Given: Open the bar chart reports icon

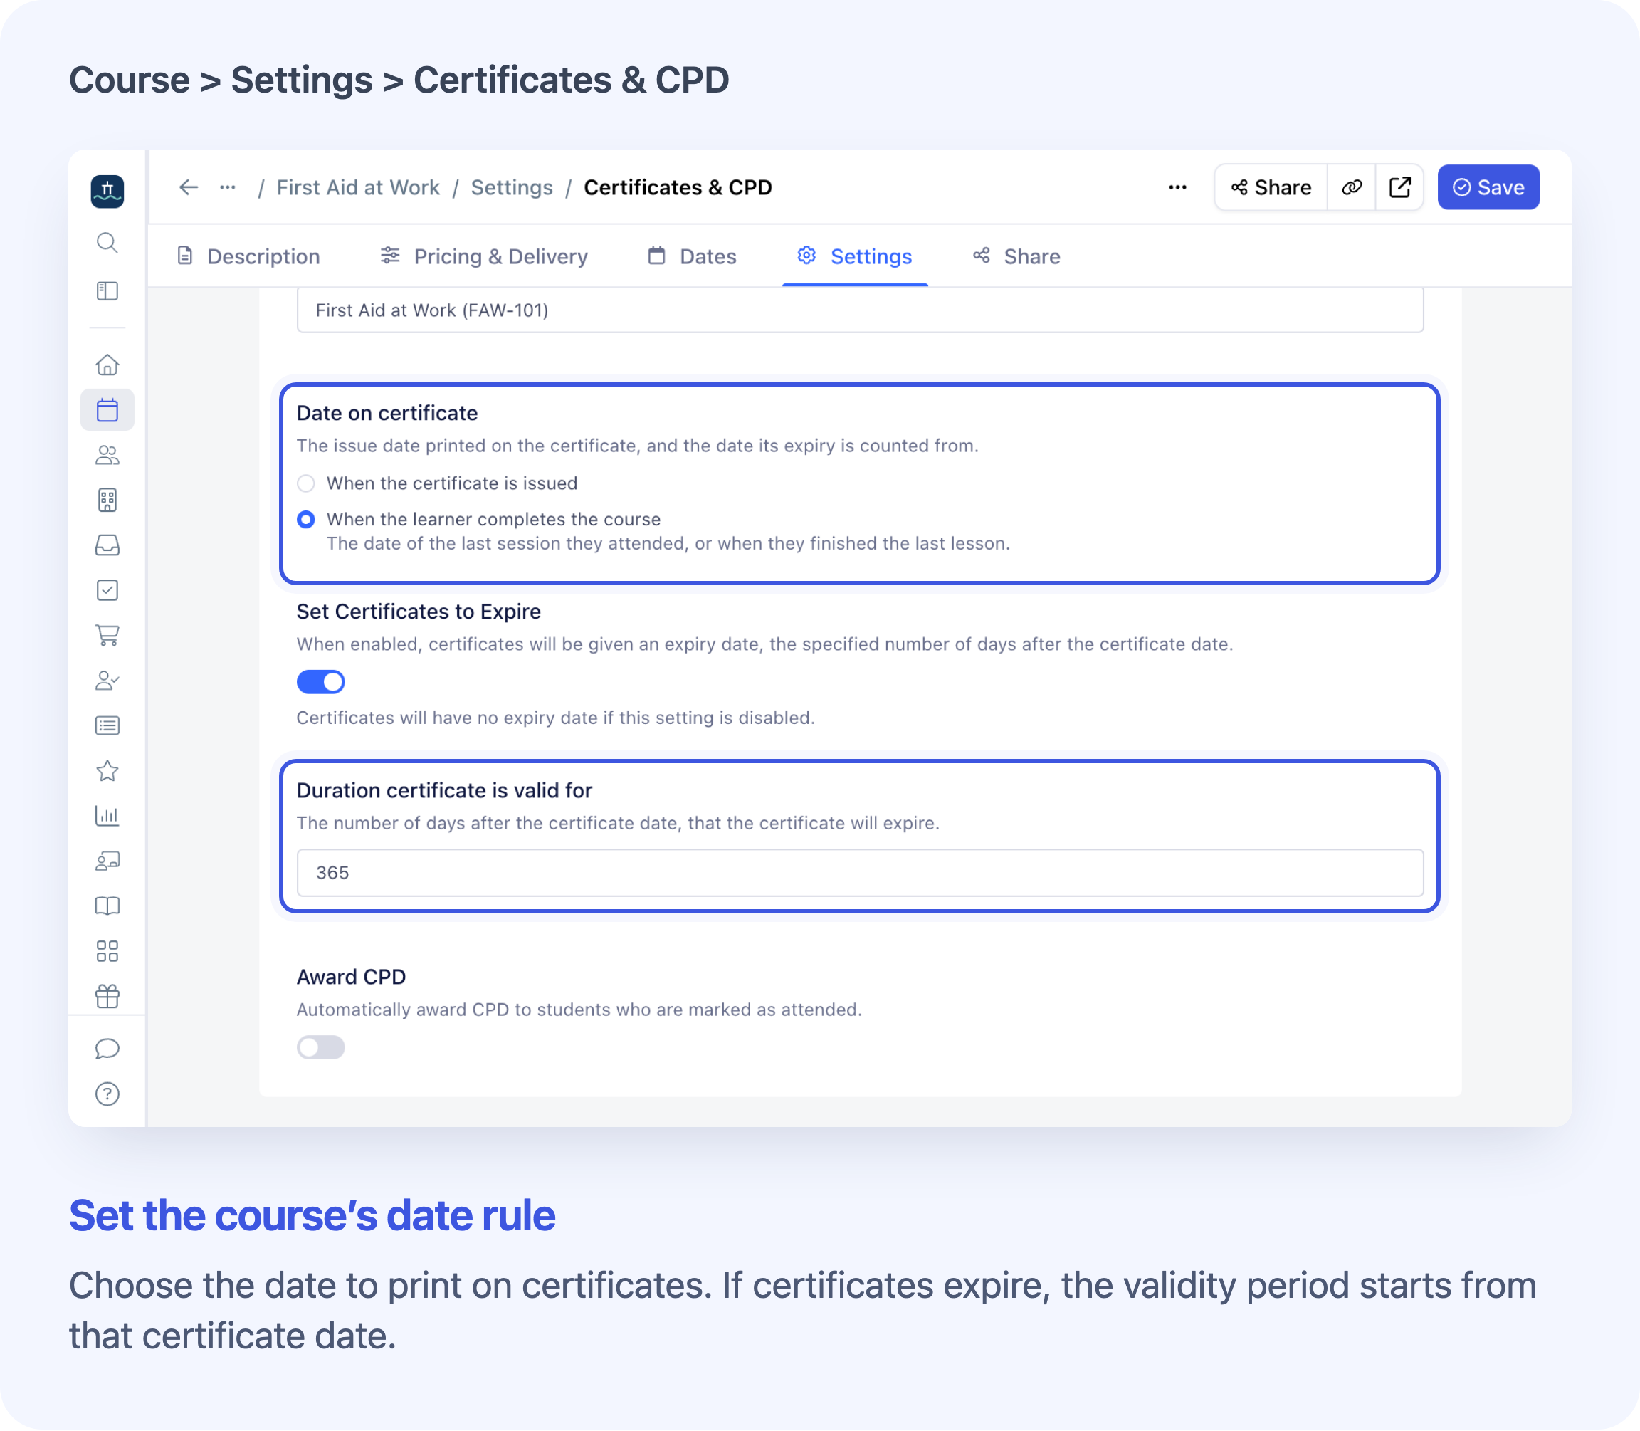Looking at the screenshot, I should click(107, 815).
